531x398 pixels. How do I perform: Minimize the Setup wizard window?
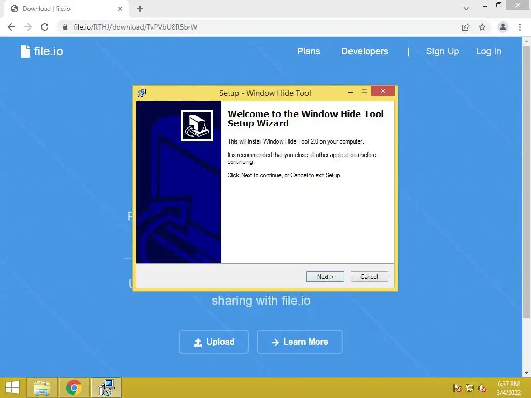click(x=351, y=92)
